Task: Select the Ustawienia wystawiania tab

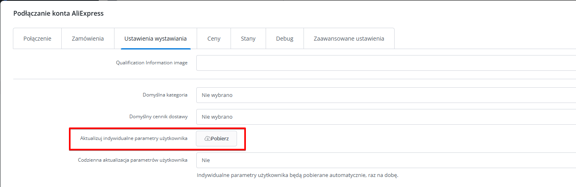Action: coord(156,39)
